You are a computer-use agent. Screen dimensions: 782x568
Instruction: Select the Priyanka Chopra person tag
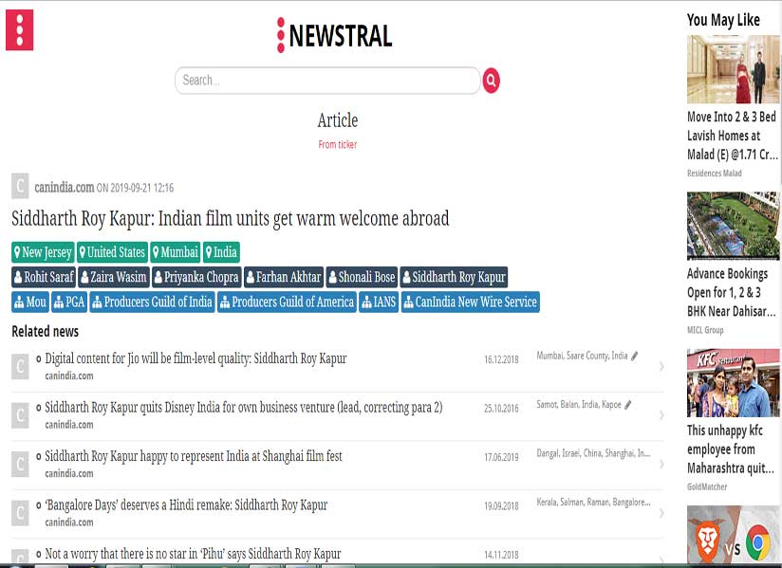[x=196, y=277]
